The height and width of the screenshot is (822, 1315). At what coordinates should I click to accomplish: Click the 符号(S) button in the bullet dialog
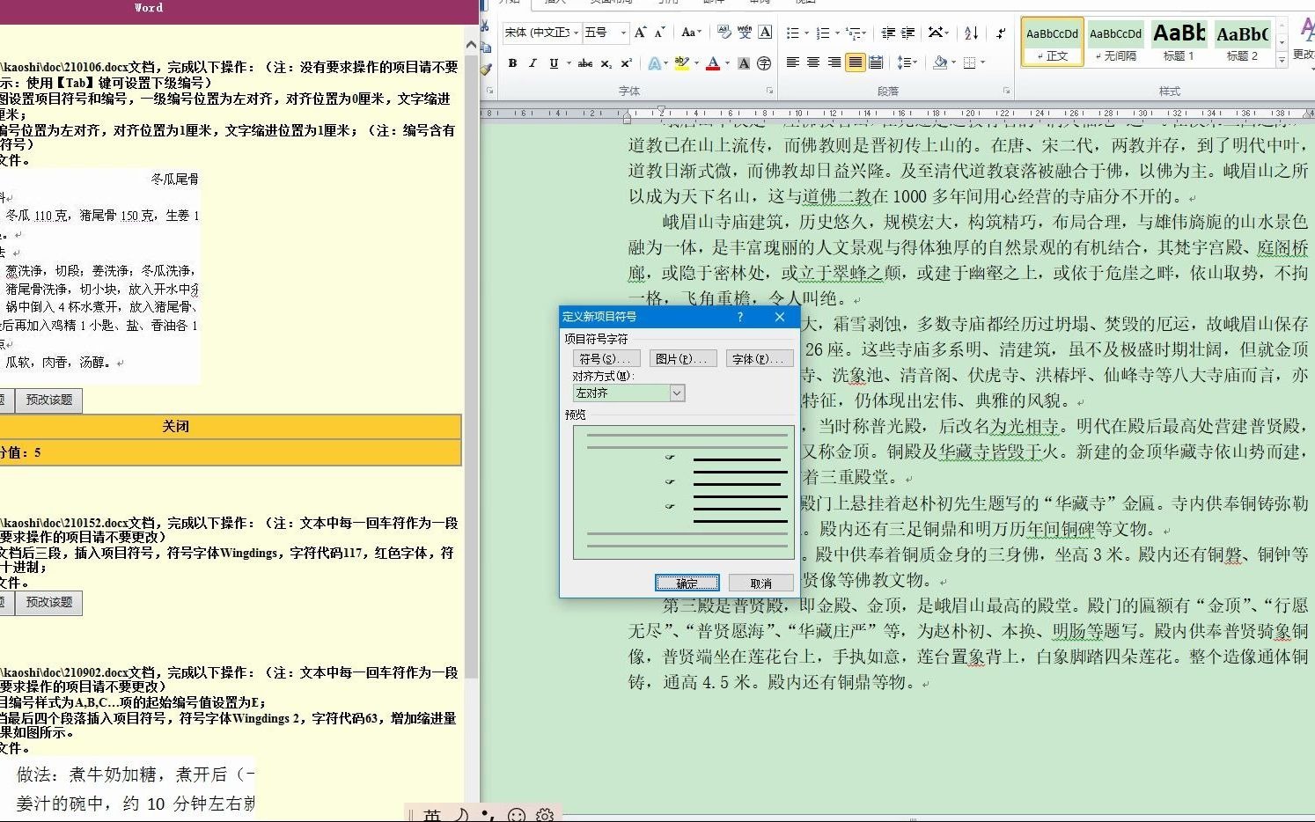pyautogui.click(x=606, y=357)
